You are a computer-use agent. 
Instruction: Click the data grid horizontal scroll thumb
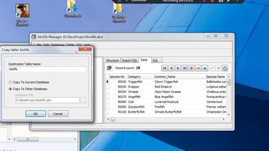pyautogui.click(x=113, y=119)
